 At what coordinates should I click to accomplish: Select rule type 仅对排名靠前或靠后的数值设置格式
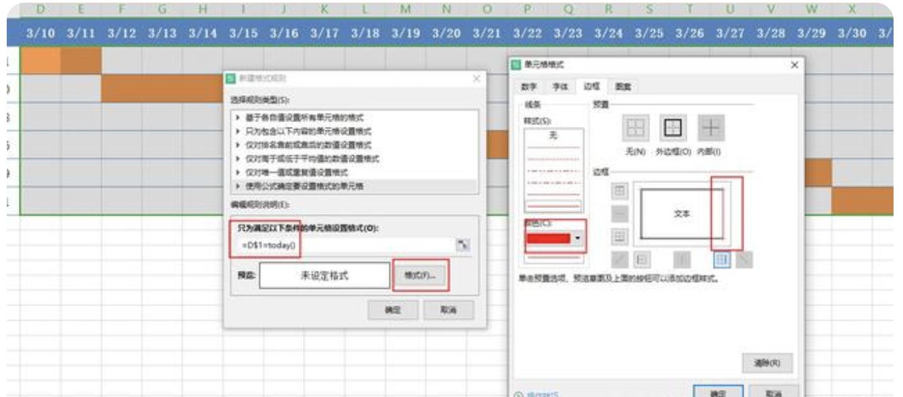(x=355, y=145)
